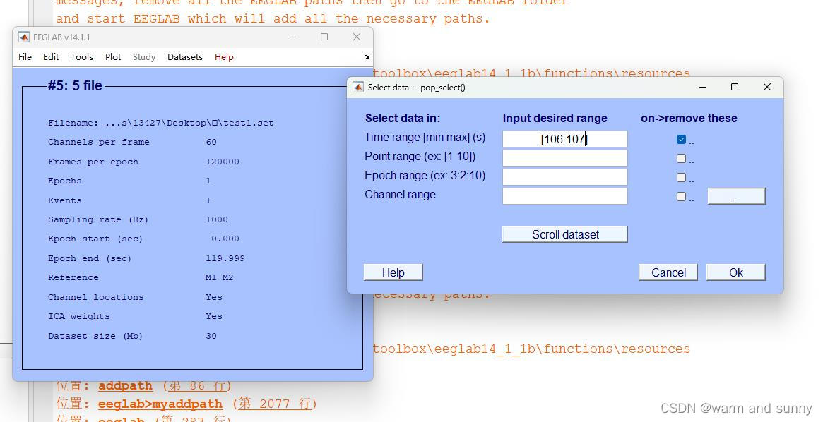Click the Time range input field
This screenshot has height=422, width=823.
[564, 139]
